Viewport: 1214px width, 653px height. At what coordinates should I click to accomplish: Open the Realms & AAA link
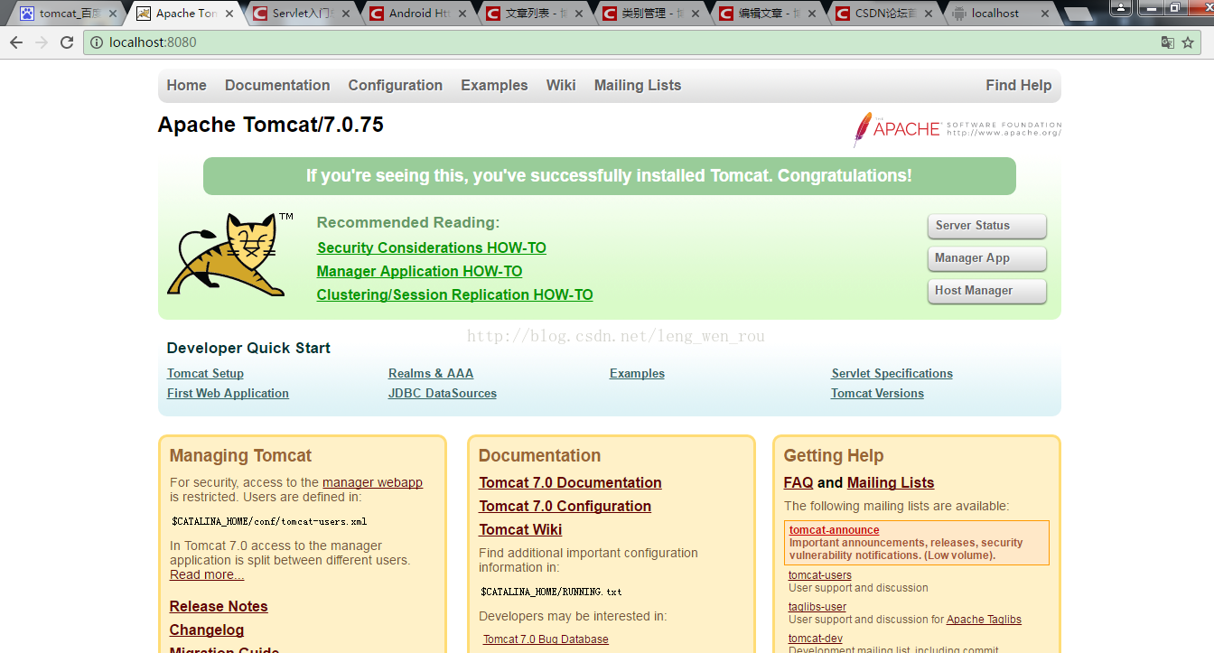(431, 373)
